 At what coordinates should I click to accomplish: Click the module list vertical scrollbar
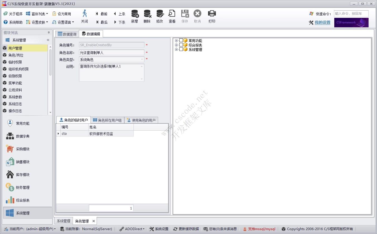pos(50,62)
